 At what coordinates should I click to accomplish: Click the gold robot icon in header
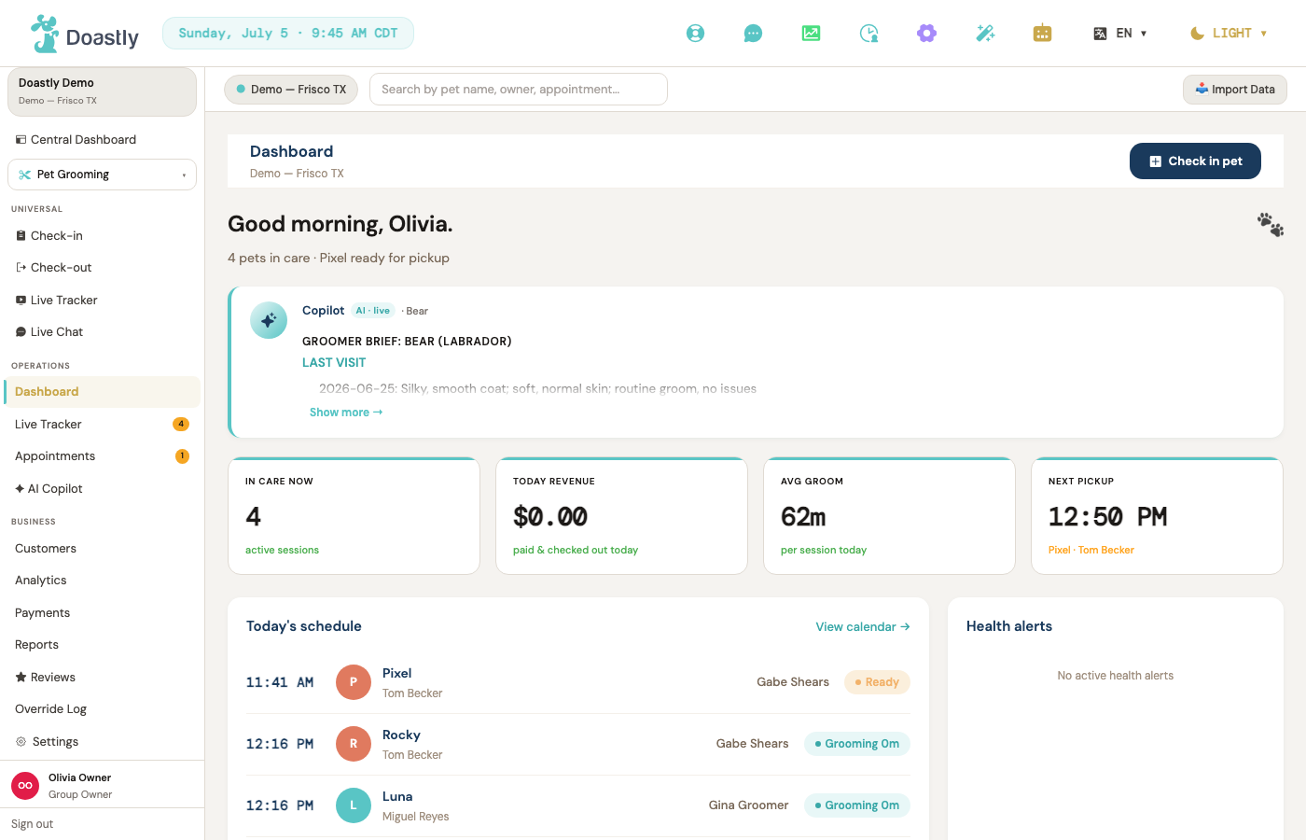click(x=1043, y=34)
